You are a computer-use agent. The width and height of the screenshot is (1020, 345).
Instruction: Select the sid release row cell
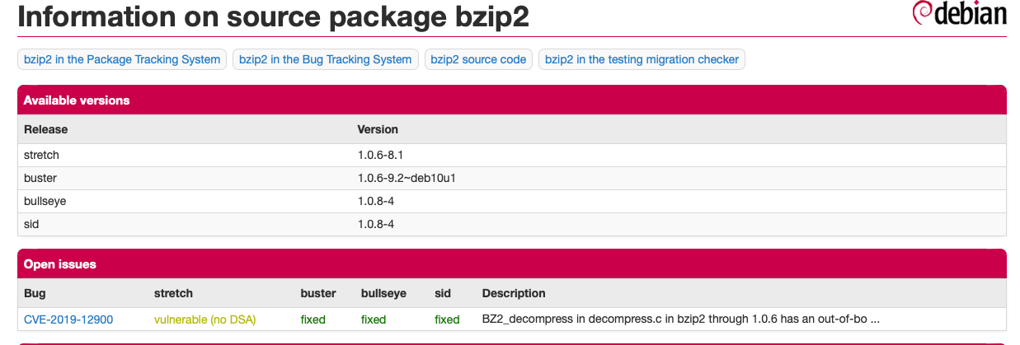point(31,224)
